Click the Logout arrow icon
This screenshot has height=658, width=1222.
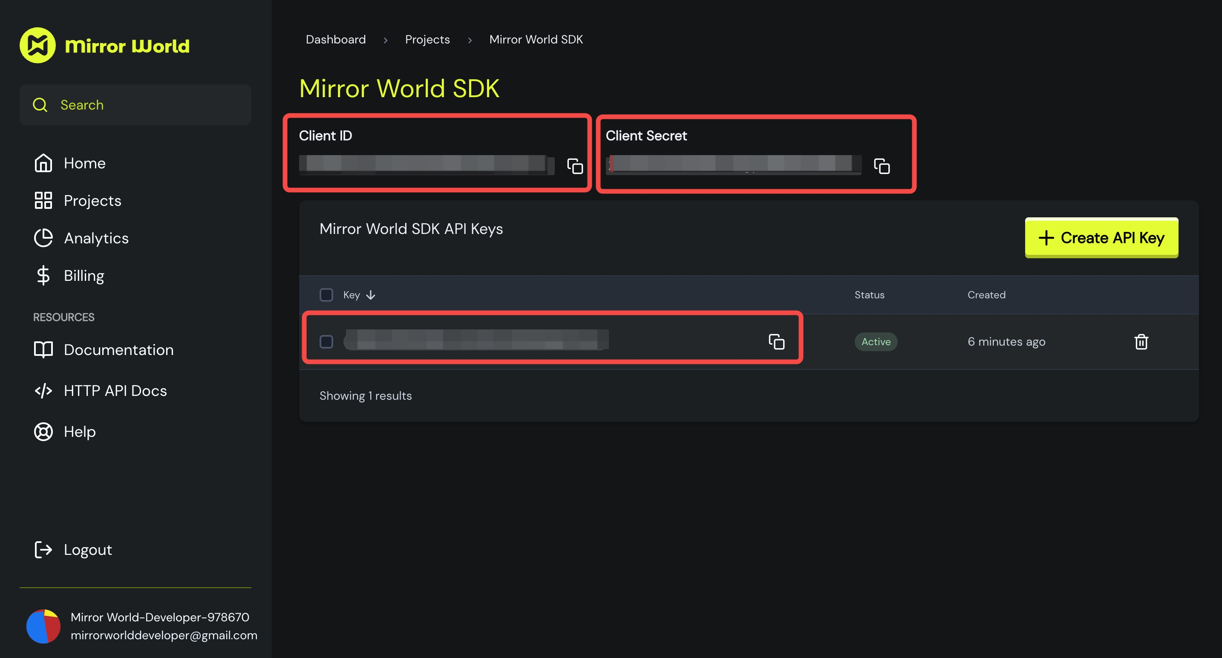point(43,549)
